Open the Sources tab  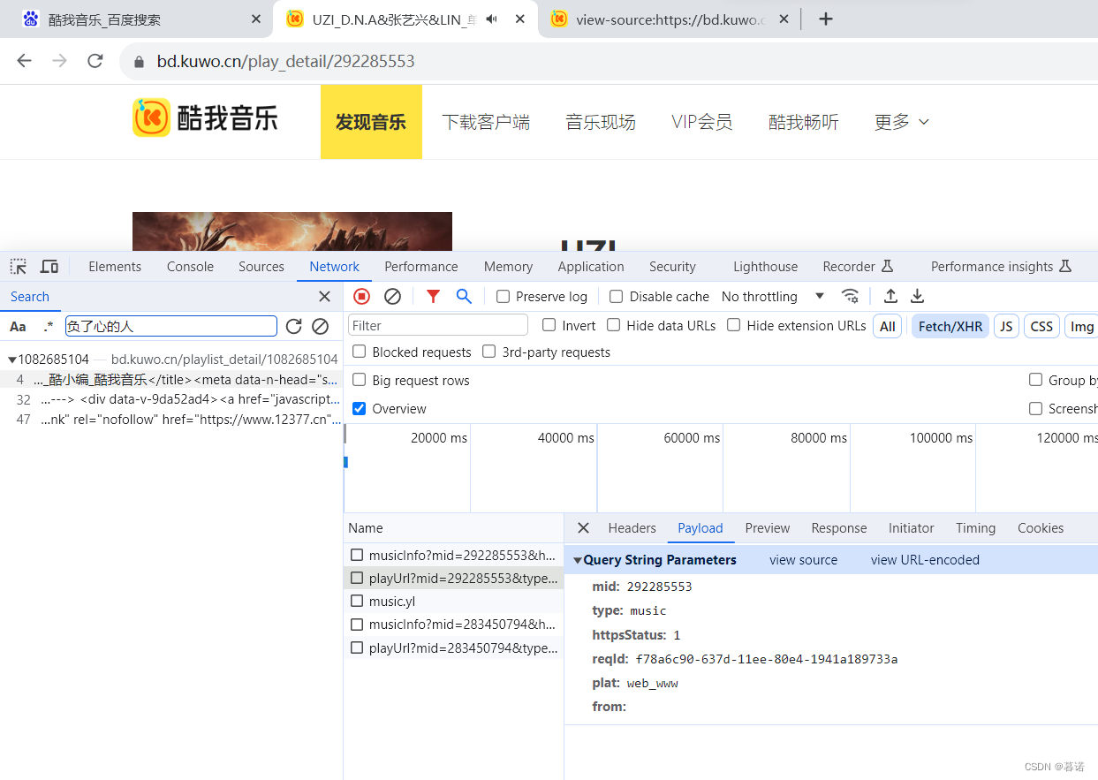[261, 267]
